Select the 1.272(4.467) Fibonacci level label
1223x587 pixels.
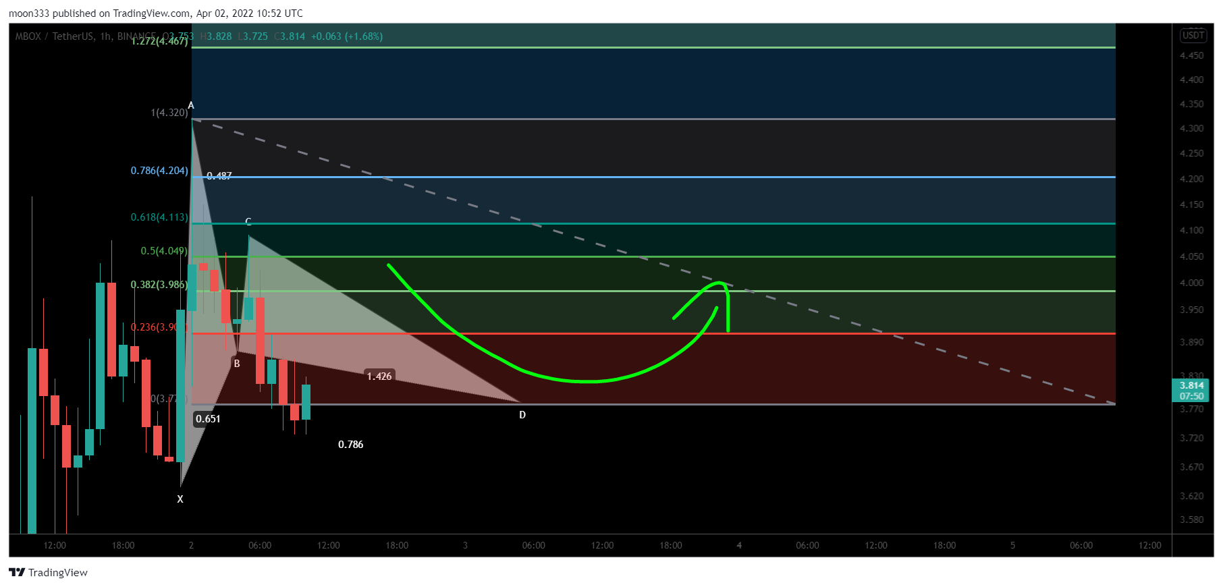160,41
